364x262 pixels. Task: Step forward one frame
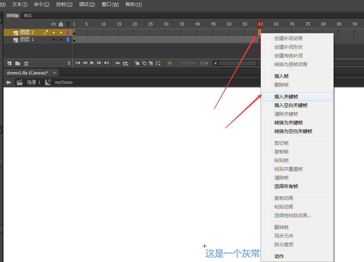tap(99, 63)
